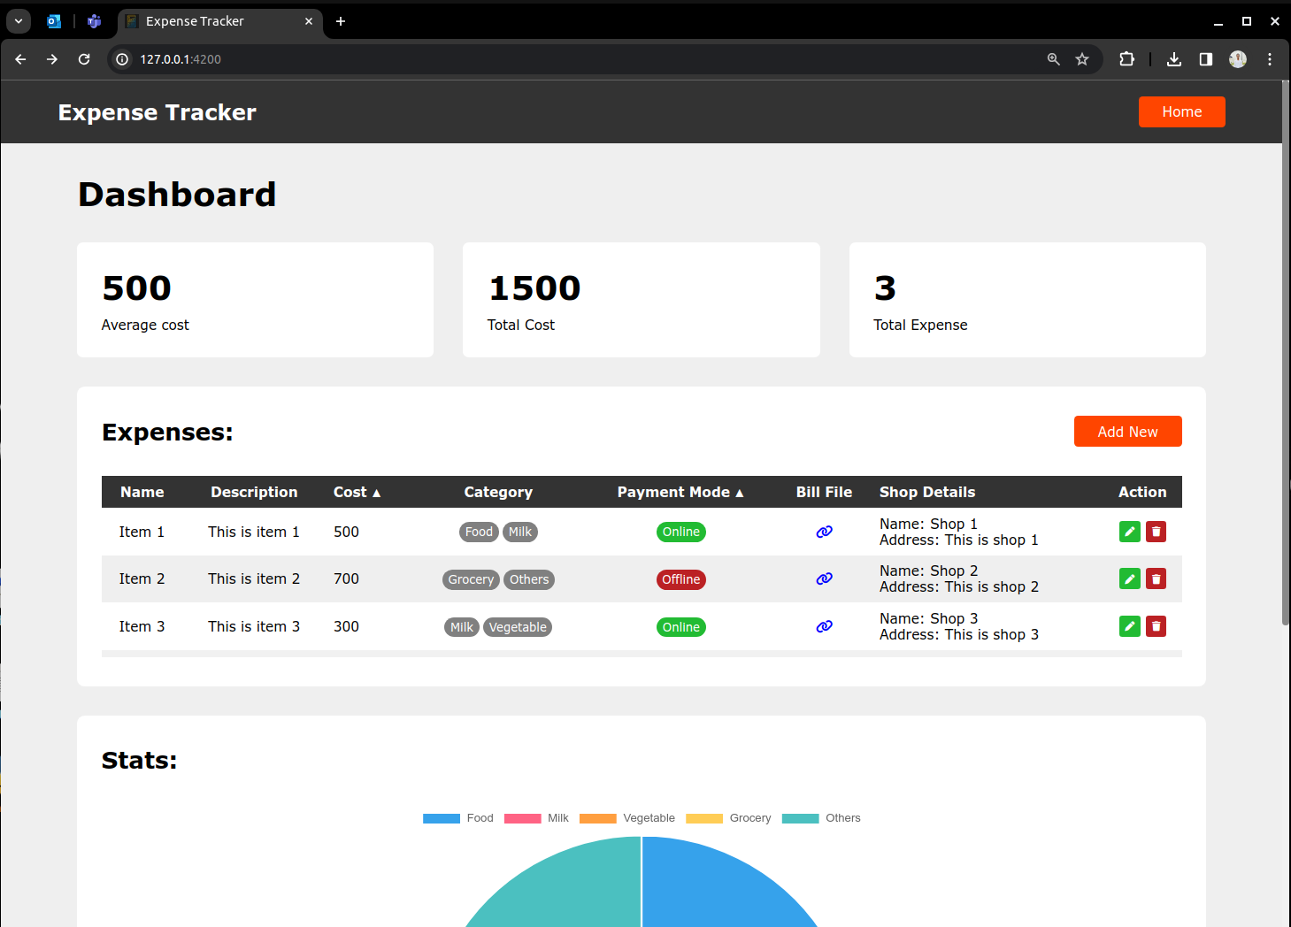The width and height of the screenshot is (1291, 927).
Task: Toggle the Food legend item in chart
Action: click(x=458, y=818)
